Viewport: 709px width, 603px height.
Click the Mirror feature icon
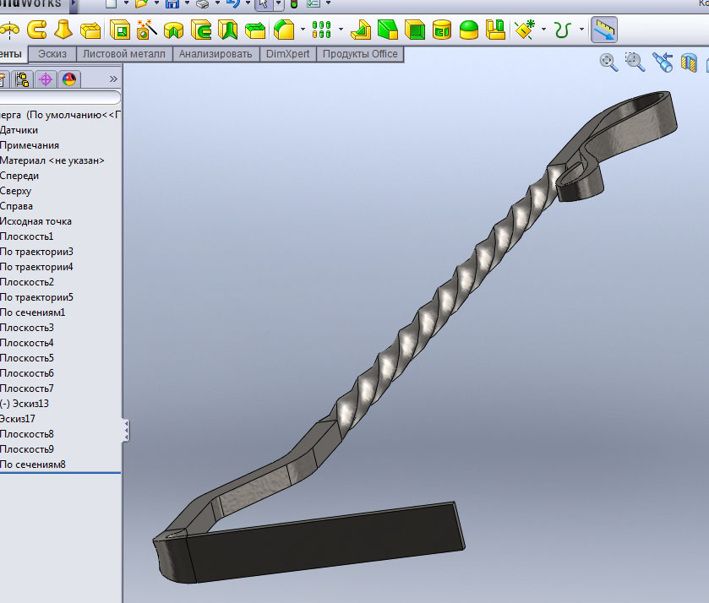point(498,31)
